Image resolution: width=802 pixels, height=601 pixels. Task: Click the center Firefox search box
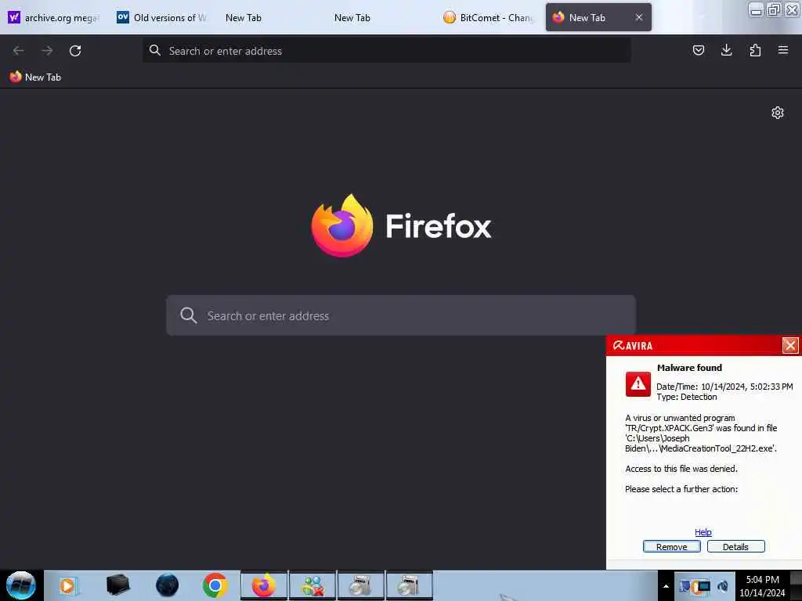click(400, 315)
